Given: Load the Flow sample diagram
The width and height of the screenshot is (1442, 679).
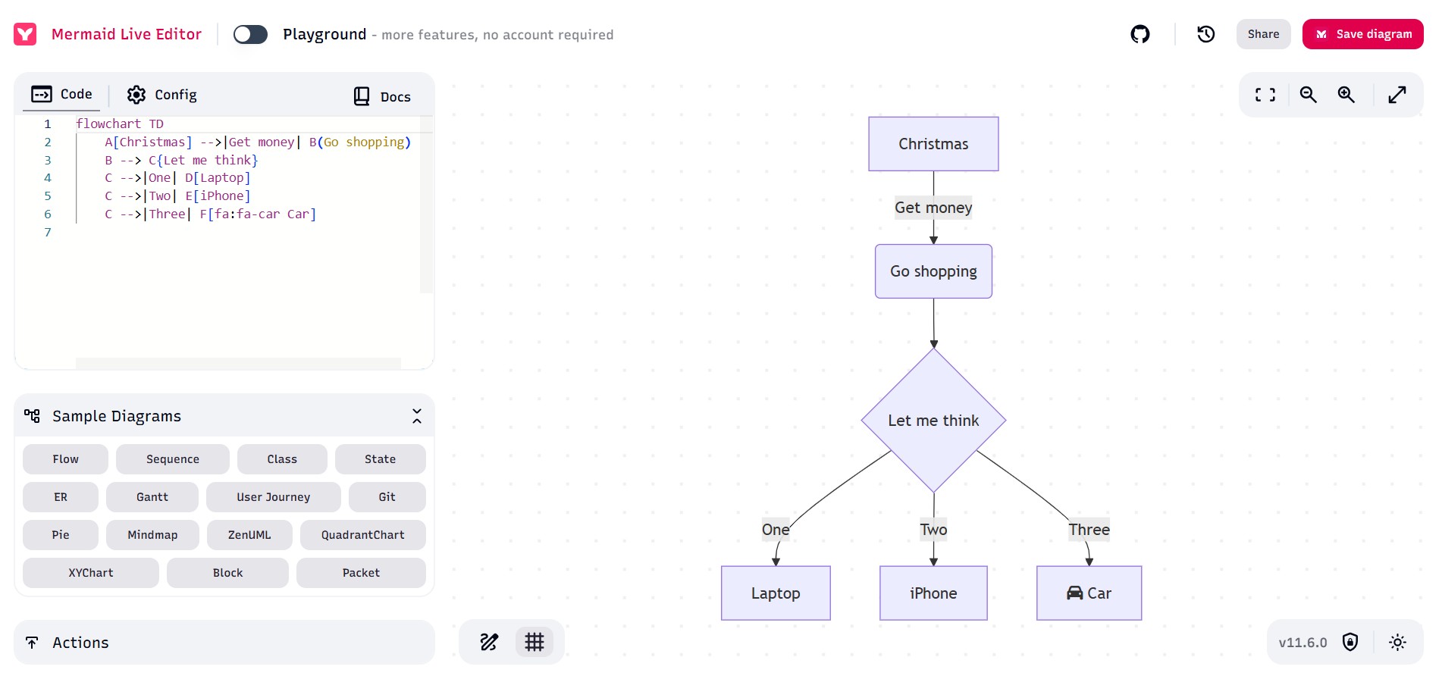Looking at the screenshot, I should point(65,459).
